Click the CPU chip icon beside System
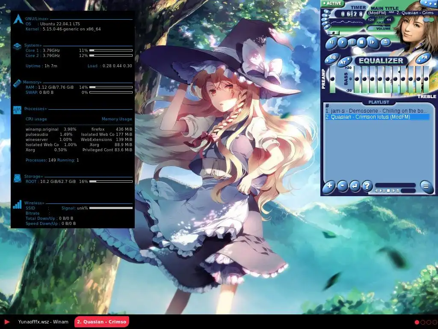Image resolution: width=438 pixels, height=329 pixels. click(17, 46)
